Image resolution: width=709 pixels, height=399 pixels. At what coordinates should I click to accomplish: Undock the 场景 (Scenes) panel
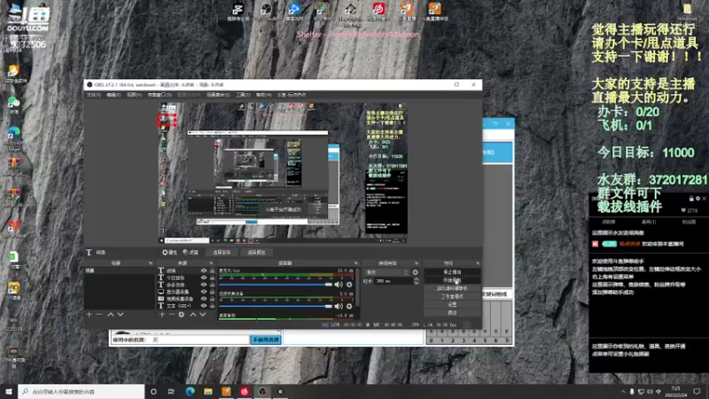tap(151, 262)
